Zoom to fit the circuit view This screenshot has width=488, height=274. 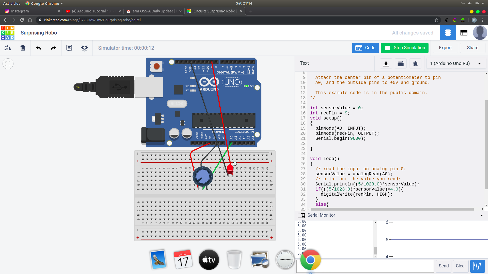(8, 64)
